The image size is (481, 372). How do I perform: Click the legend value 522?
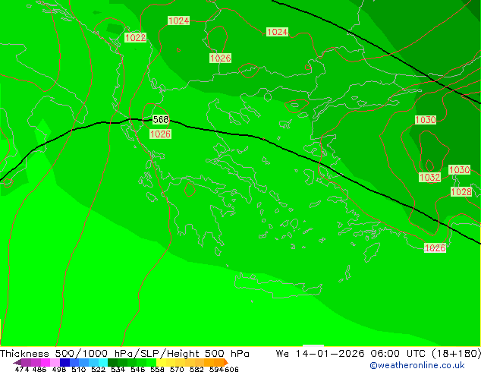(x=98, y=369)
